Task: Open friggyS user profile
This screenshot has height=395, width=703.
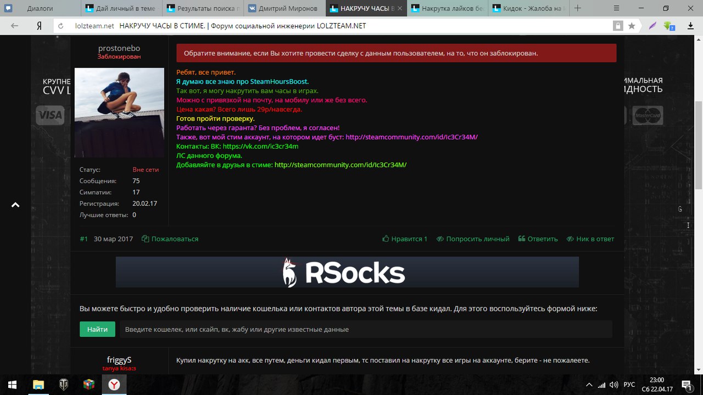Action: coord(119,360)
